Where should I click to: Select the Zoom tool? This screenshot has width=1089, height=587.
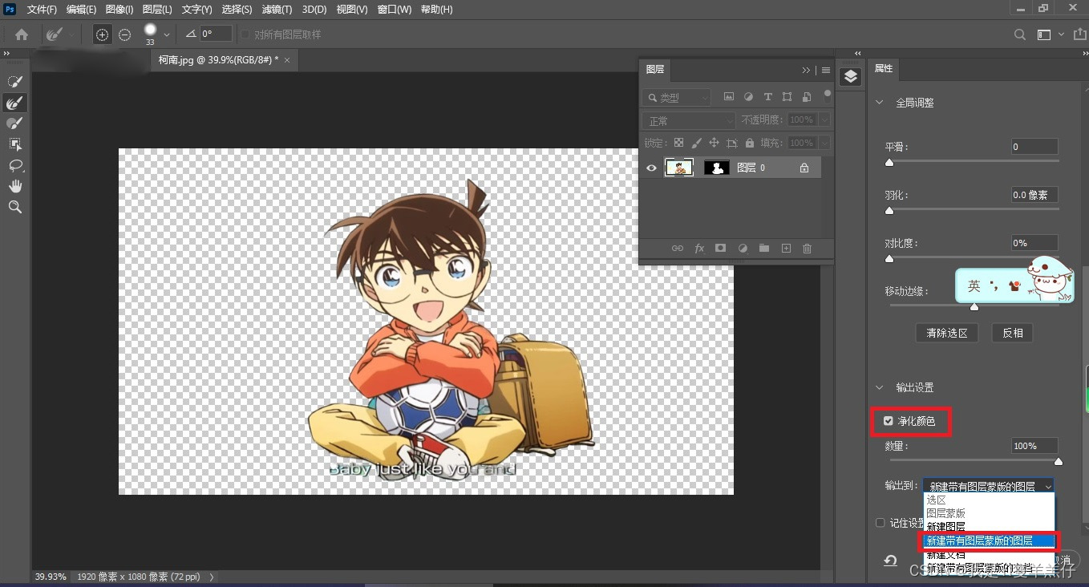[14, 207]
